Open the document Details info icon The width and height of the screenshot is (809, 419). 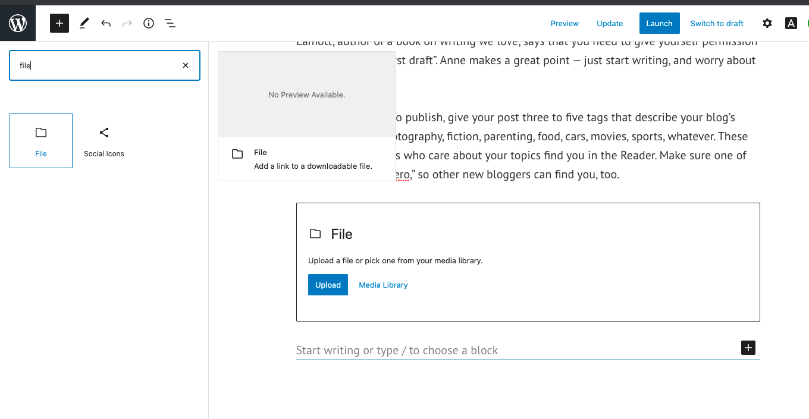(x=149, y=23)
